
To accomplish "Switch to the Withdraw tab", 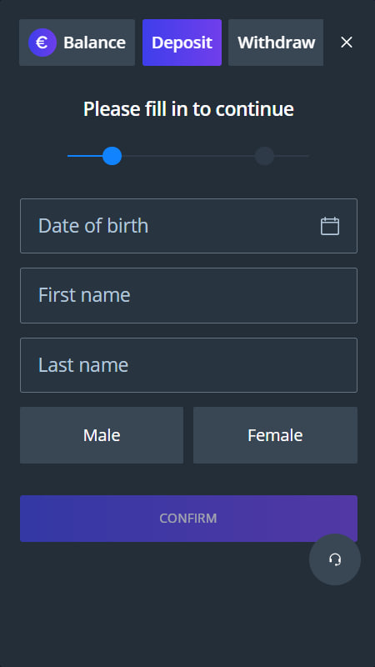I will (276, 43).
